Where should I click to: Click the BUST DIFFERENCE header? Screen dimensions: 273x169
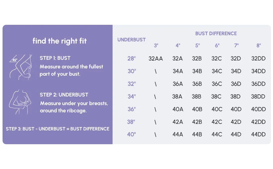click(x=216, y=34)
